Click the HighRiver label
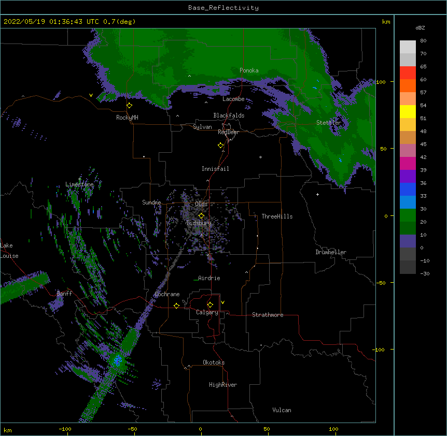The height and width of the screenshot is (436, 447). point(223,385)
